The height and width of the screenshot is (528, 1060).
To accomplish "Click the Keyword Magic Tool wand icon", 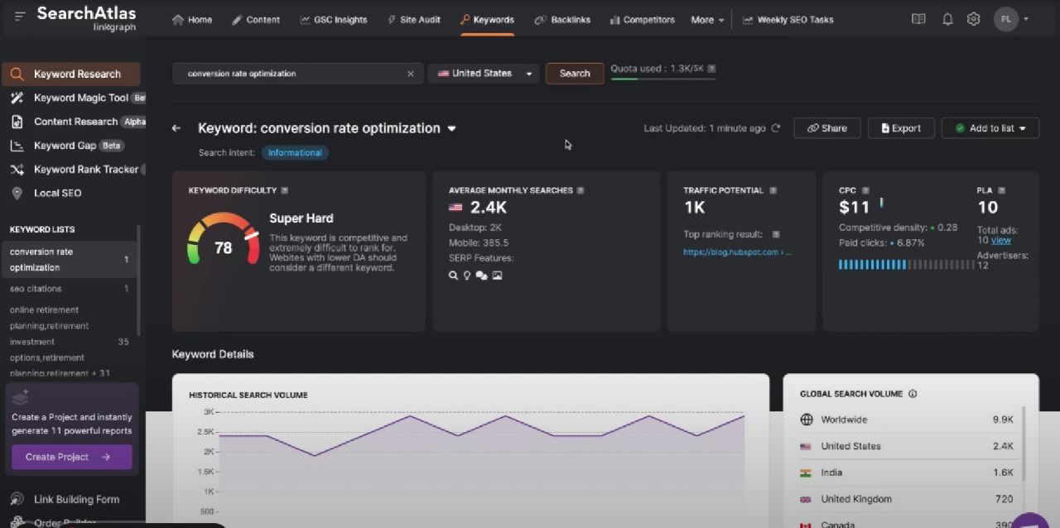I will (x=17, y=98).
